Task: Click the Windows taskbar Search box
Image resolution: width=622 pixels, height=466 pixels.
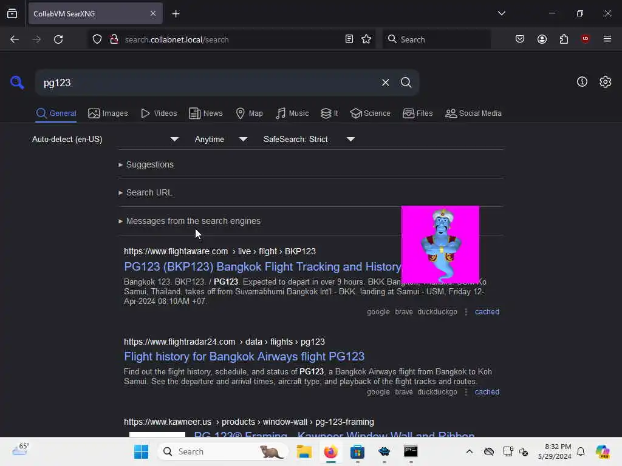Action: click(224, 451)
